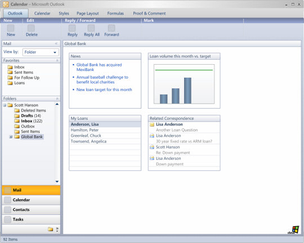Select Townsend, Angelica in My Loans
This screenshot has width=304, height=243.
105,141
